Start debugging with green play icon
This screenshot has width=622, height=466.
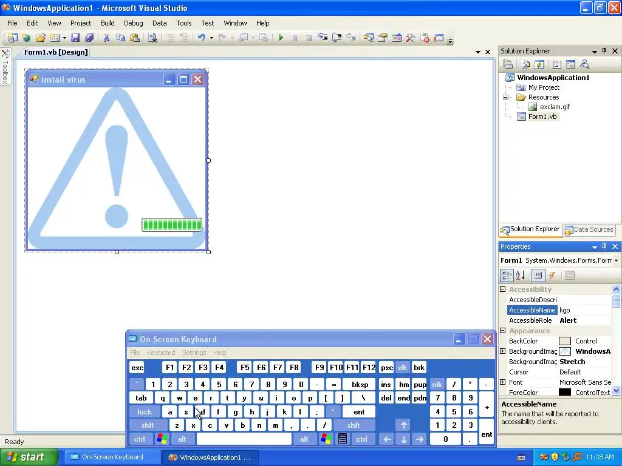tap(281, 38)
